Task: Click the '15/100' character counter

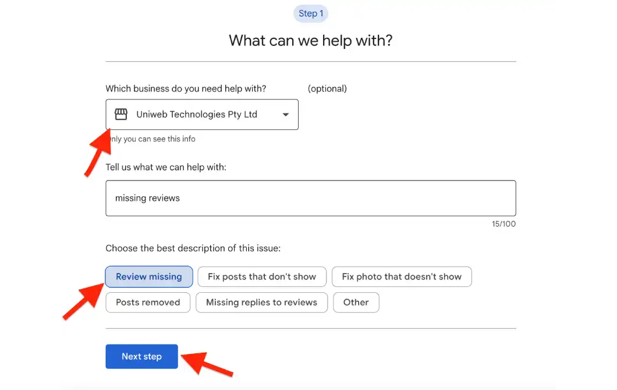Action: [503, 224]
